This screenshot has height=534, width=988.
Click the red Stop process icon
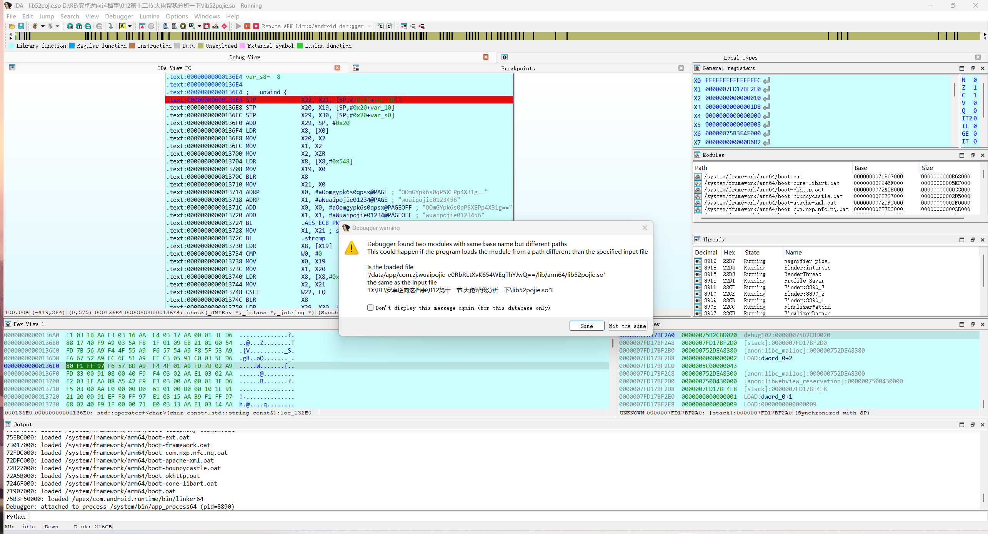pos(256,26)
